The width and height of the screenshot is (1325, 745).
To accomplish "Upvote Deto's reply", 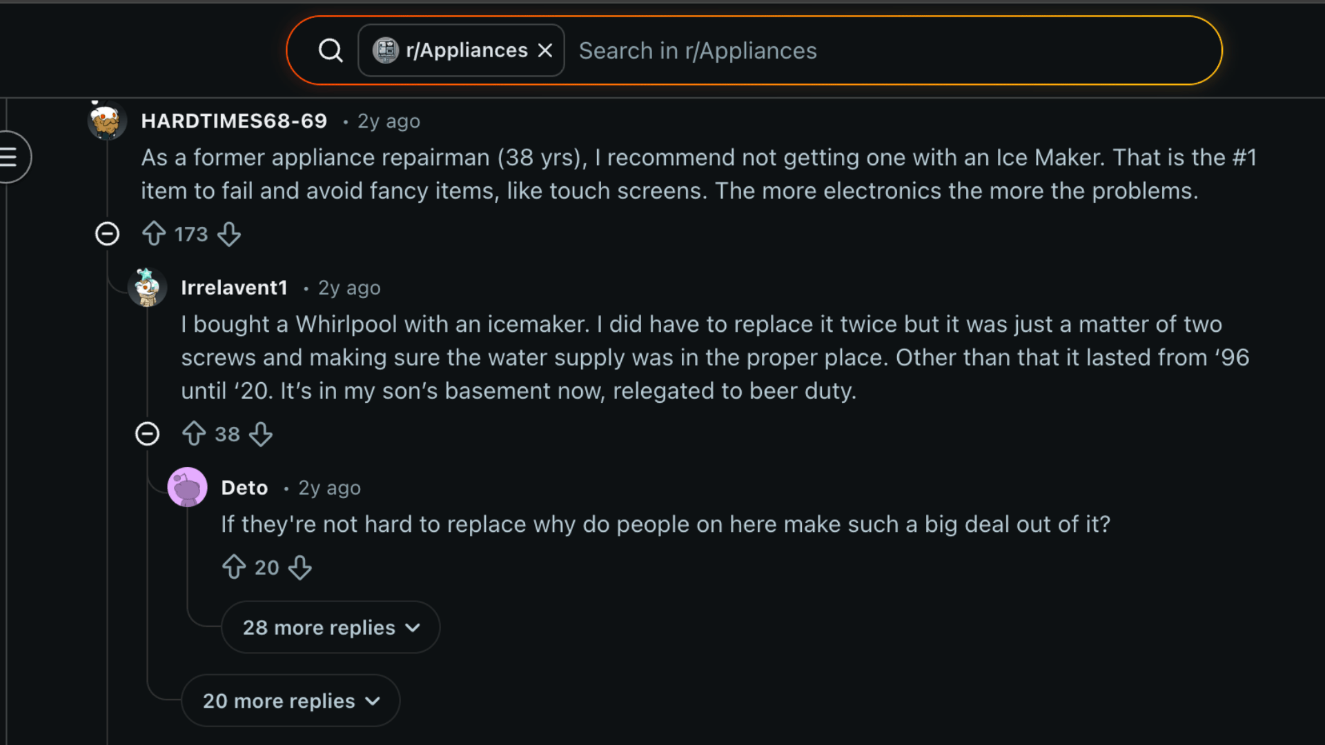I will [235, 567].
